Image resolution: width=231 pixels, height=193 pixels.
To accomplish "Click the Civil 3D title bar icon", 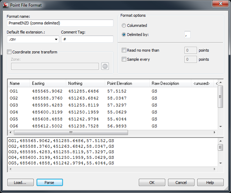I will point(6,5).
